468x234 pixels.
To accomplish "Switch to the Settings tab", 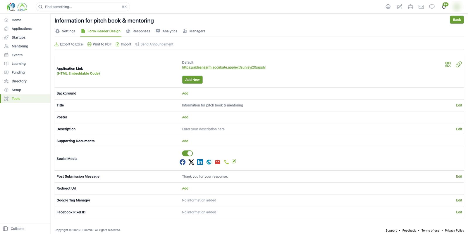I will click(x=65, y=31).
